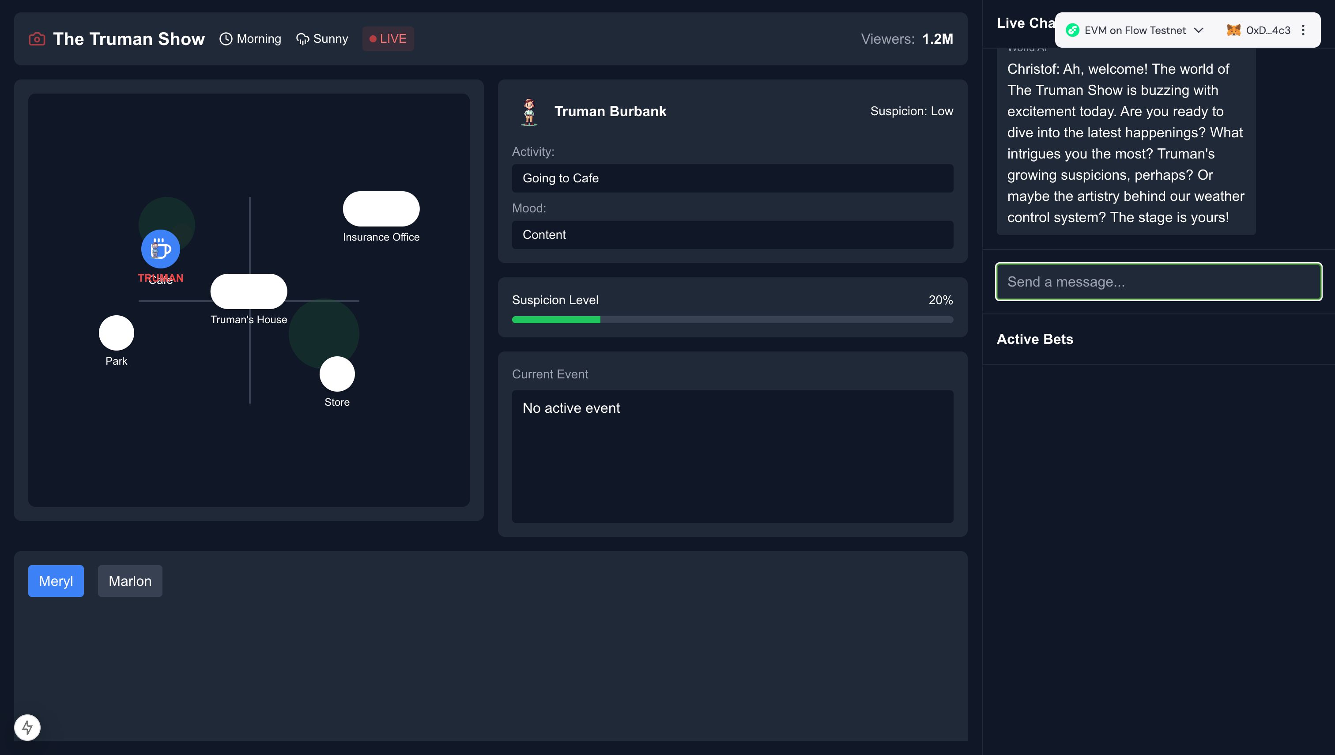The image size is (1335, 755).
Task: Click the Current Event heading
Action: click(550, 374)
